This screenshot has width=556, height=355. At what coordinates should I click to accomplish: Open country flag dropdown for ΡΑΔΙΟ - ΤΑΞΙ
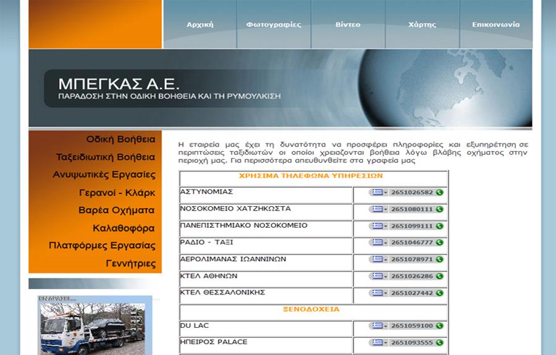[x=379, y=243]
